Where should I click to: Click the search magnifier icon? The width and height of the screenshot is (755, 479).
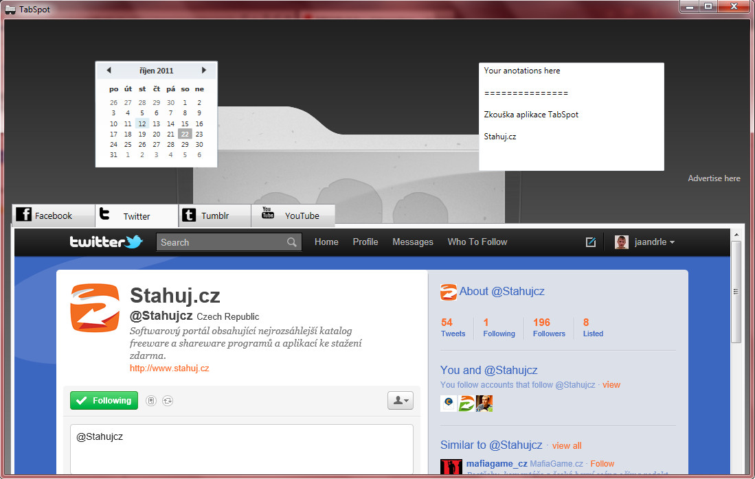pos(292,242)
